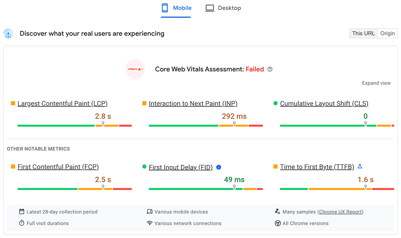Image resolution: width=401 pixels, height=238 pixels.
Task: Switch to the Desktop tab
Action: 223,8
